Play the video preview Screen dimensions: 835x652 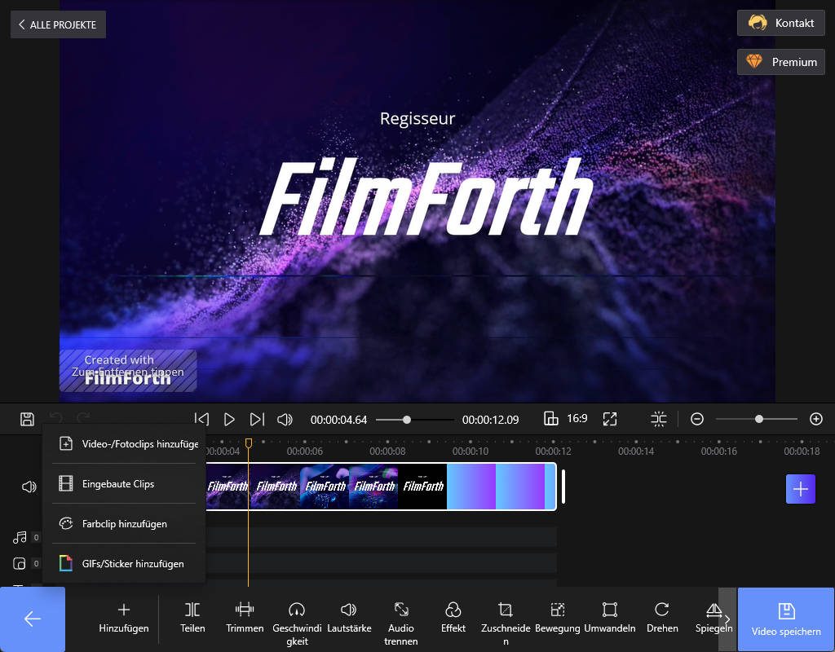pyautogui.click(x=229, y=420)
